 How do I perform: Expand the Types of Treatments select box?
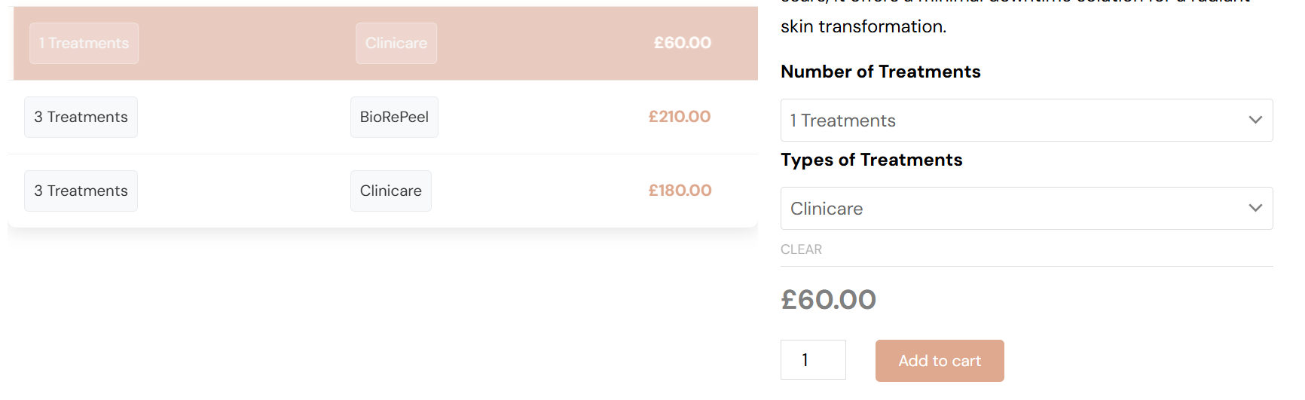coord(1010,209)
